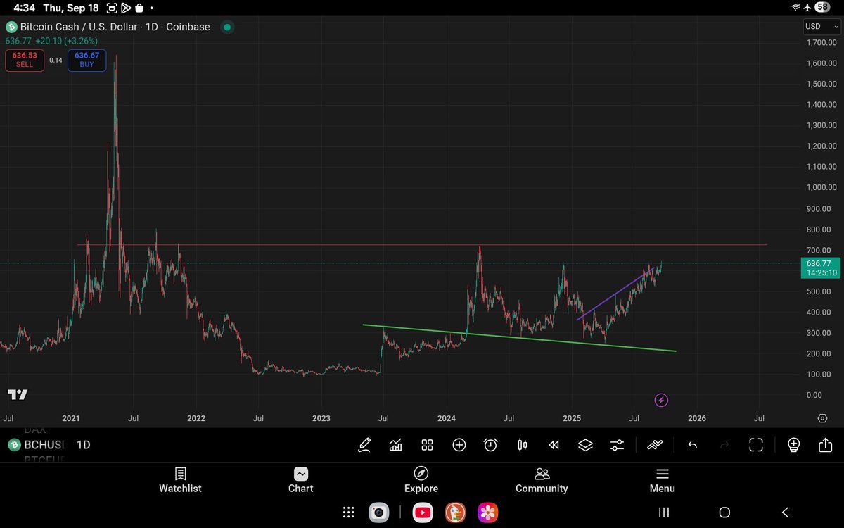Tap the green market status dot

click(x=226, y=27)
